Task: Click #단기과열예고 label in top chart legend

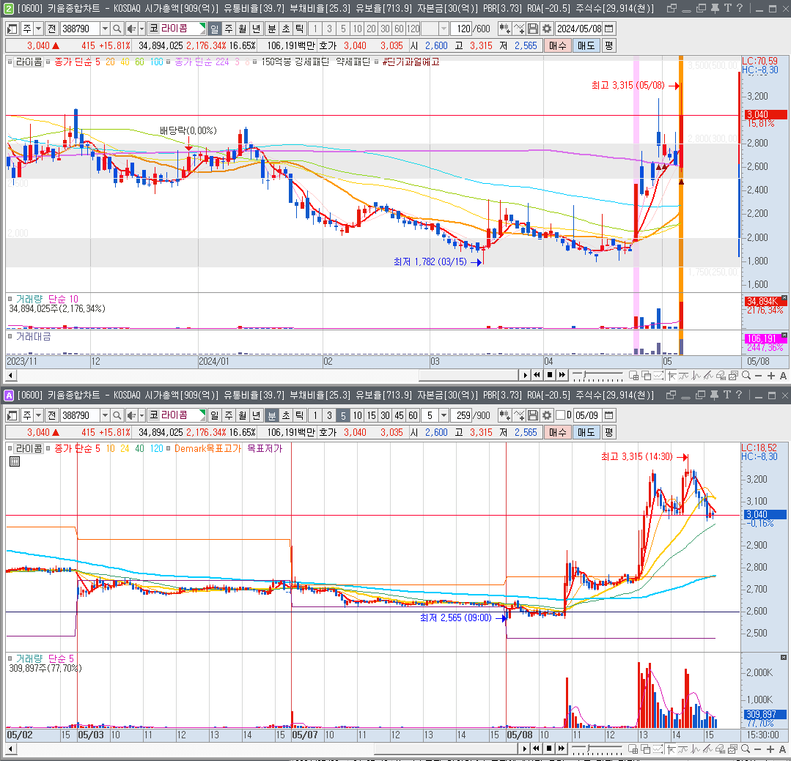Action: [411, 62]
